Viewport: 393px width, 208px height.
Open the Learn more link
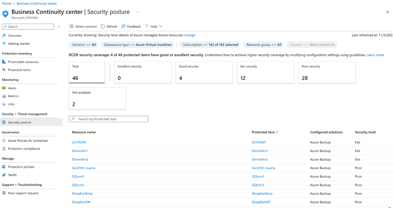pos(375,55)
